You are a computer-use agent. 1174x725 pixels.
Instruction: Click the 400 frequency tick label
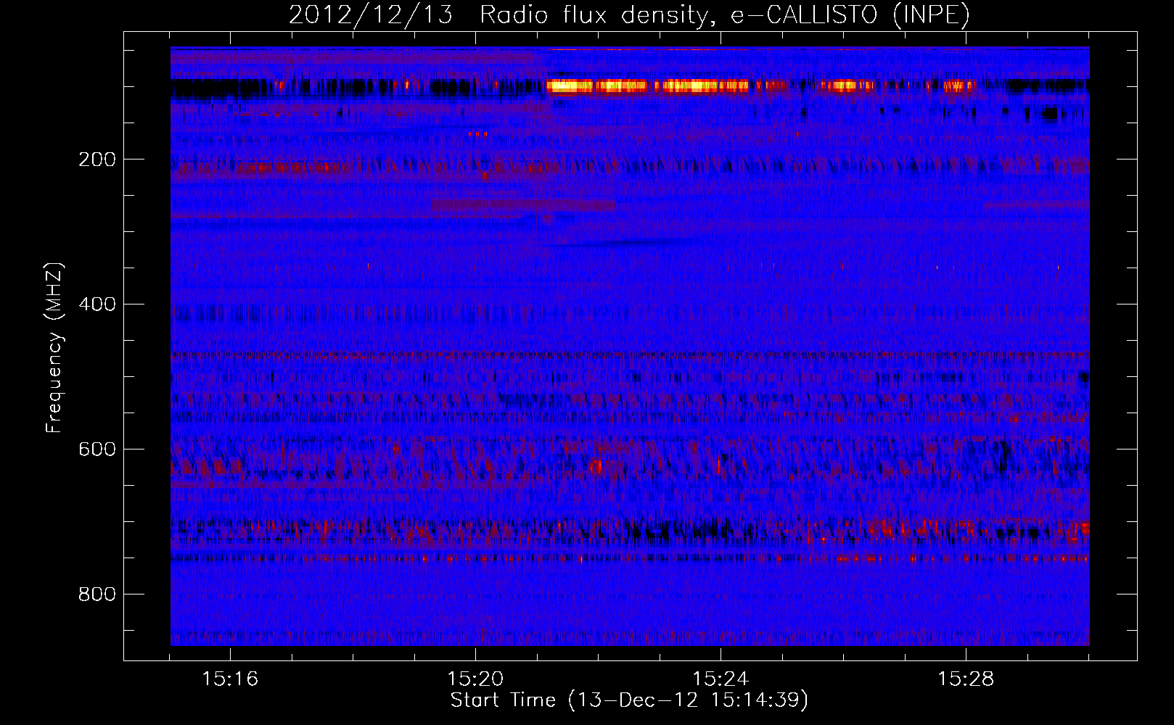(97, 304)
